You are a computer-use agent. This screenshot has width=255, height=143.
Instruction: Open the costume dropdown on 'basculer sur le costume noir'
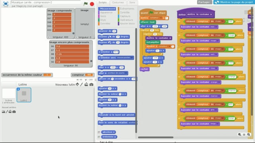click(216, 27)
